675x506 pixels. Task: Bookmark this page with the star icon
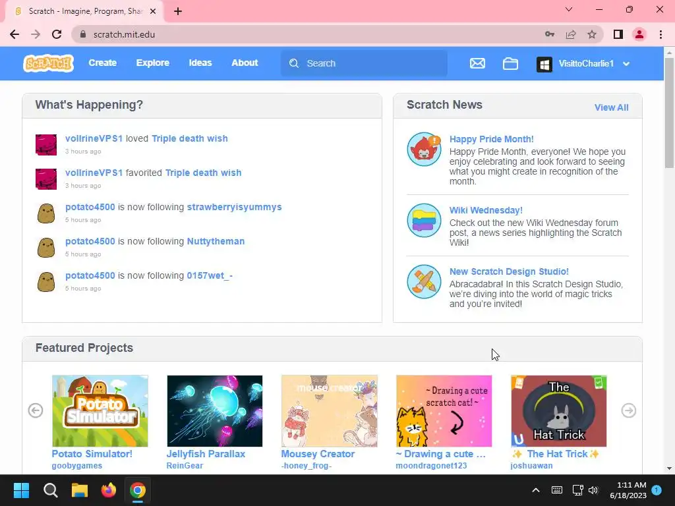click(592, 34)
